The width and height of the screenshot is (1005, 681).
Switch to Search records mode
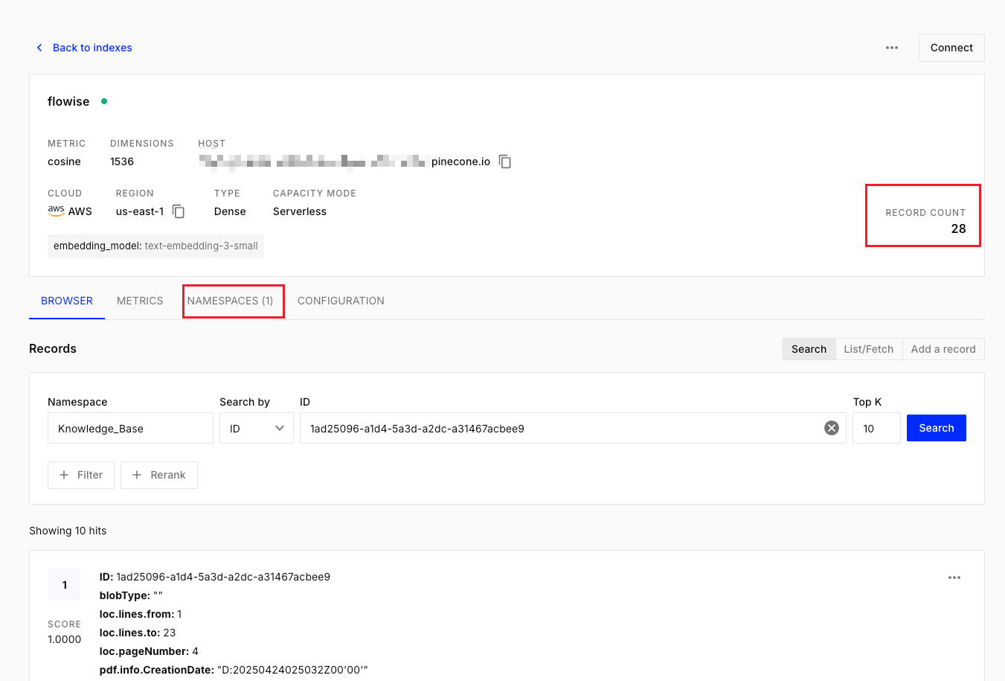click(809, 349)
